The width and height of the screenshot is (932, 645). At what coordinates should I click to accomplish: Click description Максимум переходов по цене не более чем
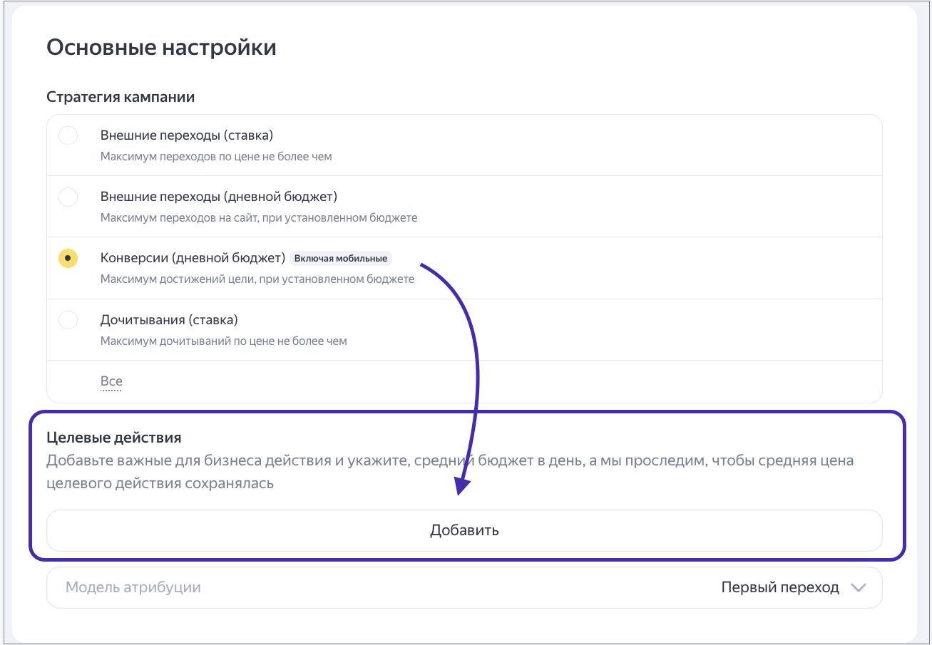[x=216, y=156]
